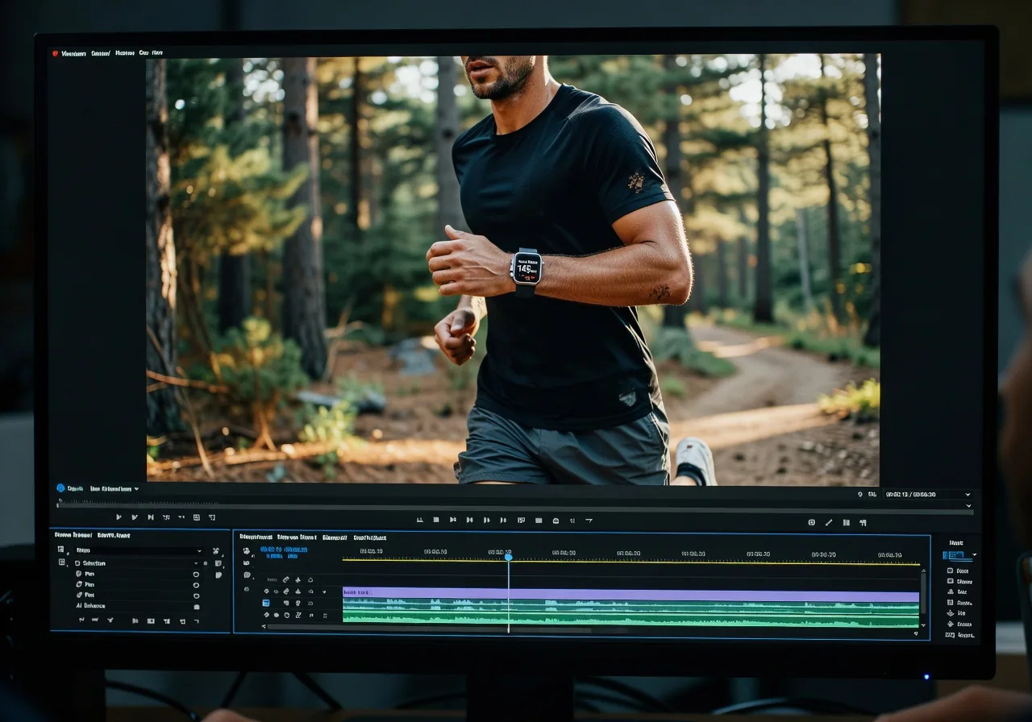Select the AI Enhance item in left panel

[x=90, y=606]
